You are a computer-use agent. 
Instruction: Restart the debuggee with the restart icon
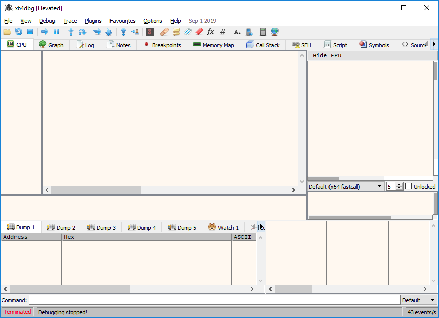pos(19,32)
